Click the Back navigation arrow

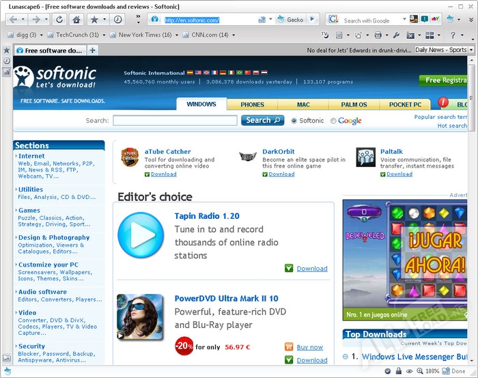13,20
